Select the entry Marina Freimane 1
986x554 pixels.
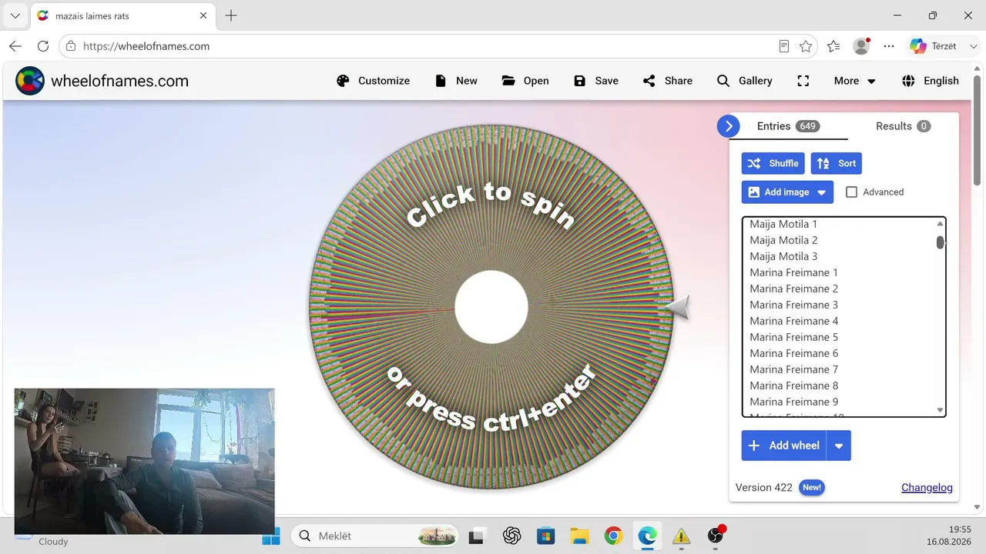tap(793, 272)
